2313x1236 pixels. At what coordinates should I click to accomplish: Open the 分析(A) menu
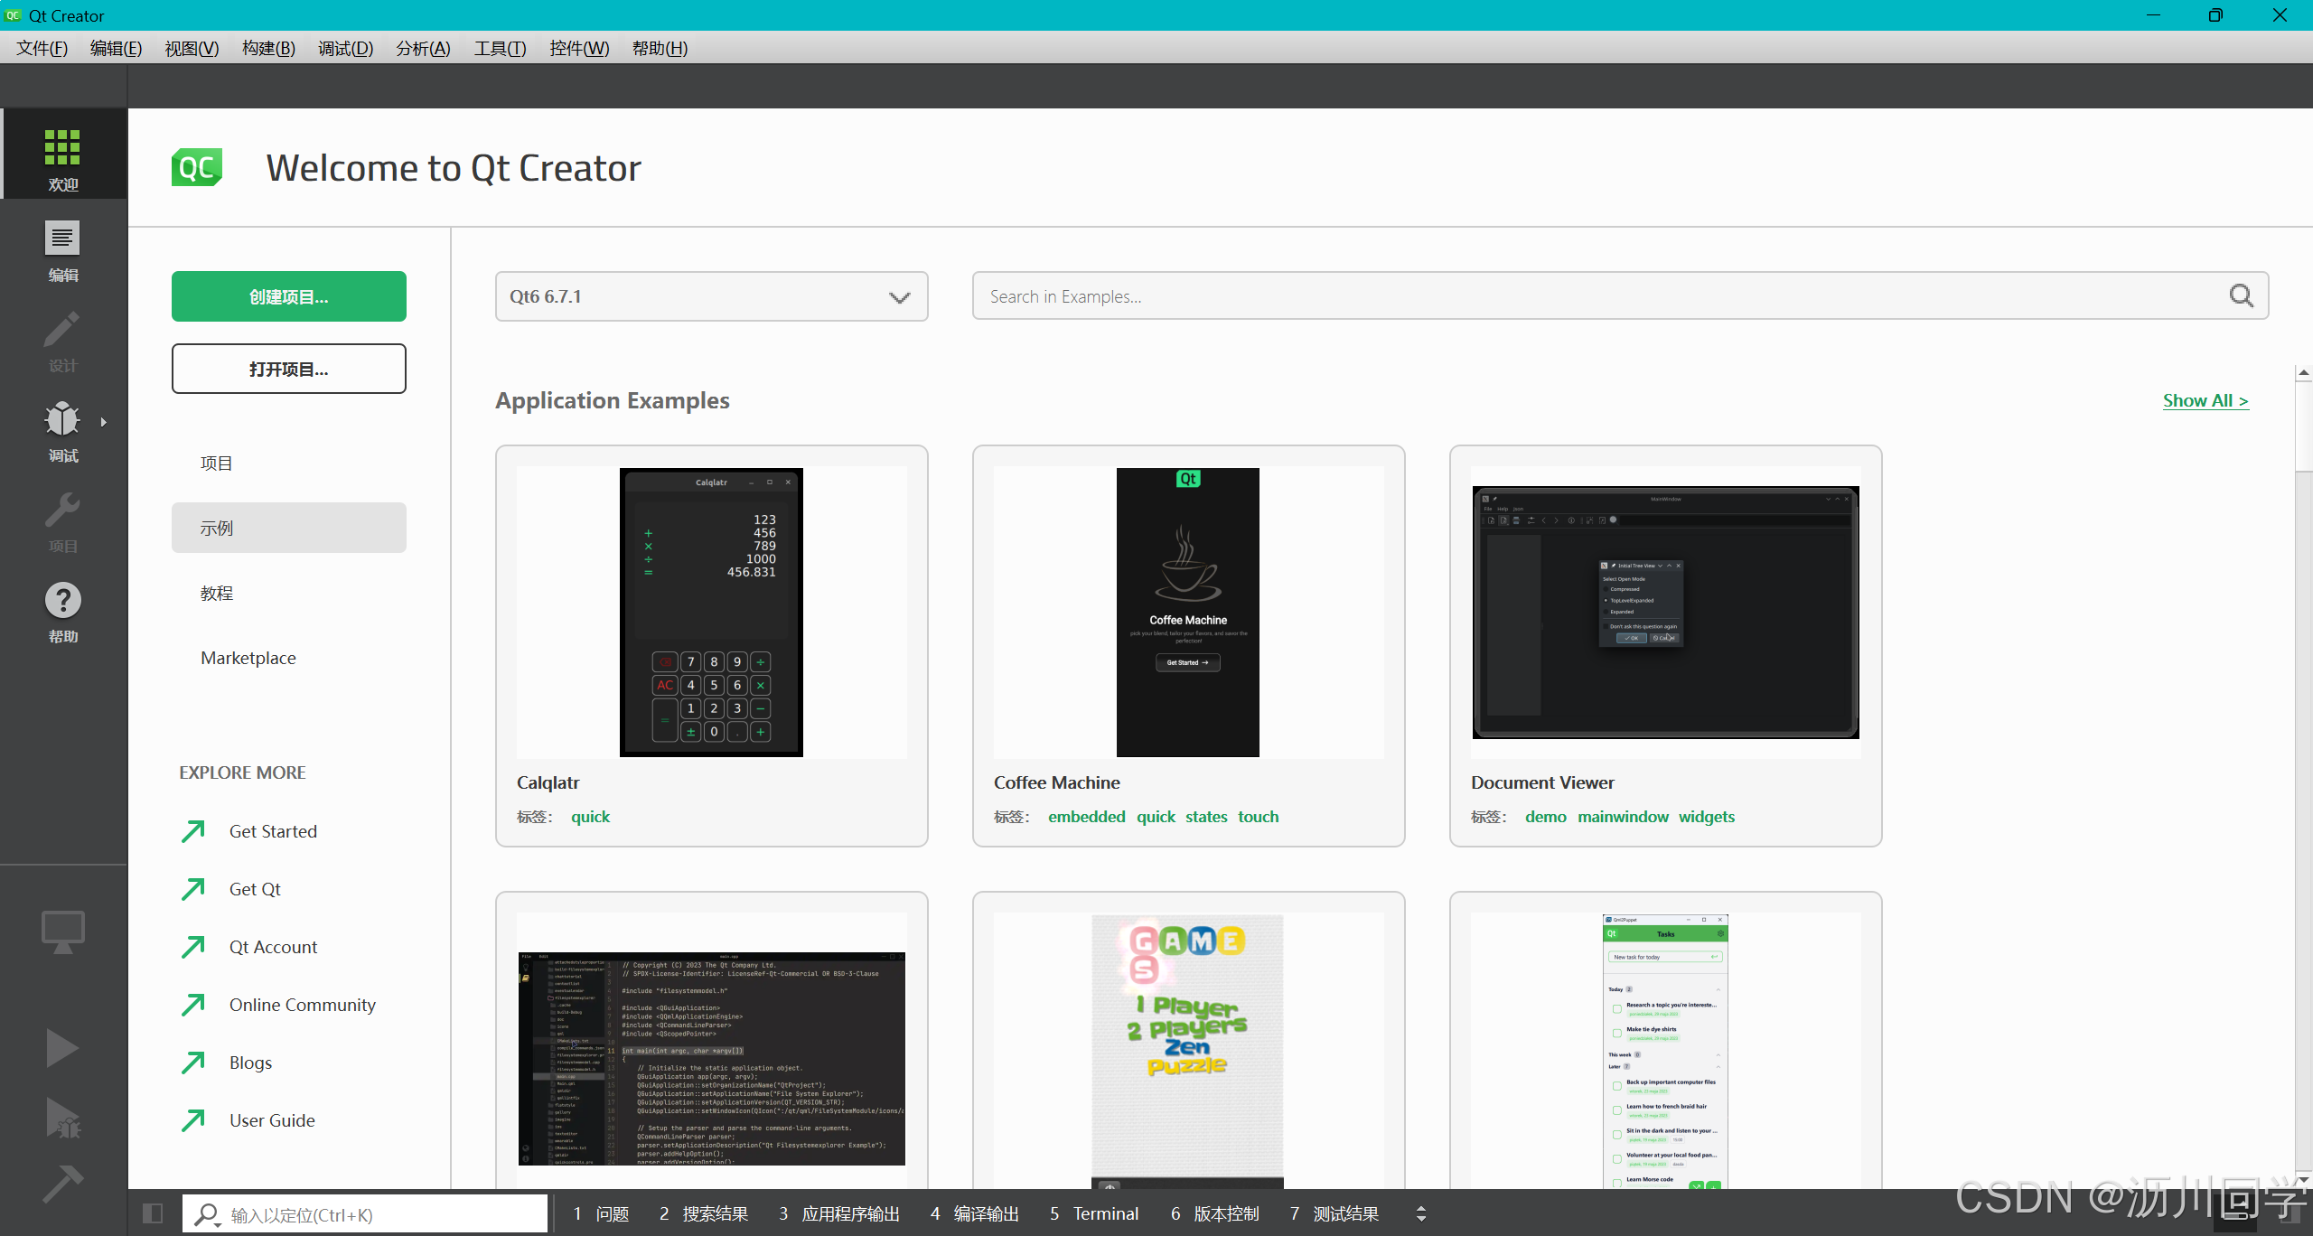click(423, 48)
